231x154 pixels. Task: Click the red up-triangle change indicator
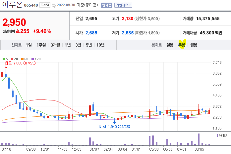(18, 31)
